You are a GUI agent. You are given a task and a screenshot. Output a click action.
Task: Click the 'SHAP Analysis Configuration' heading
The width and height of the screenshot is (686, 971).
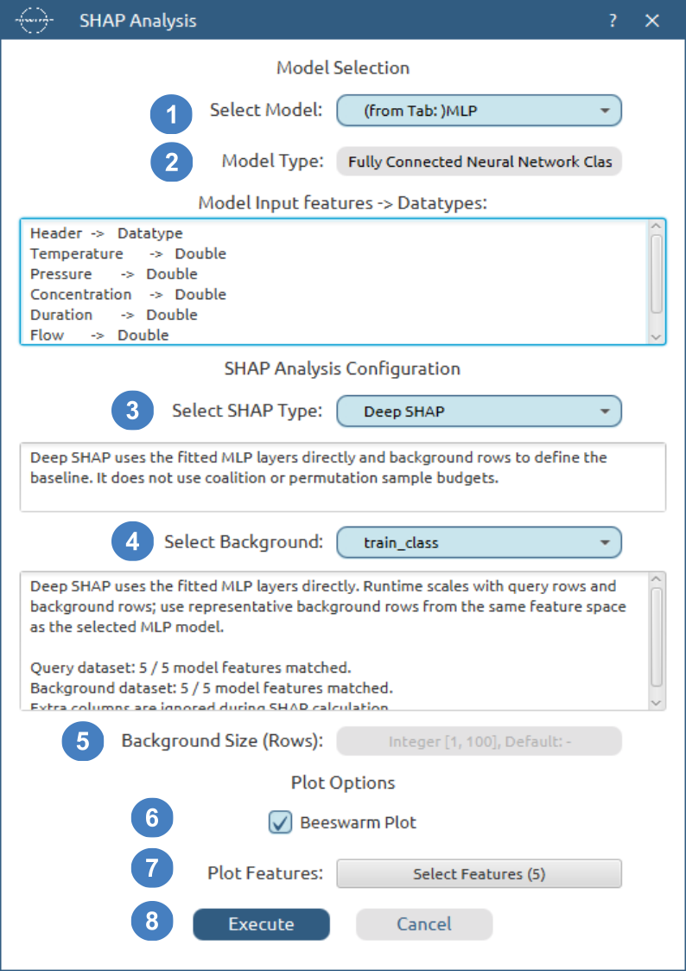(343, 368)
